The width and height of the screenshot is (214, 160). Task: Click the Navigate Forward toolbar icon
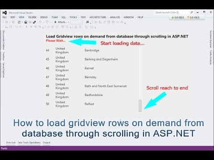(x=13, y=22)
